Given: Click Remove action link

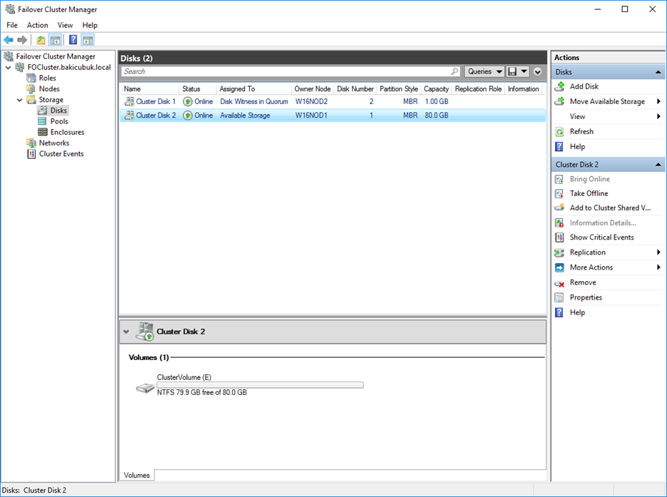Looking at the screenshot, I should point(583,283).
